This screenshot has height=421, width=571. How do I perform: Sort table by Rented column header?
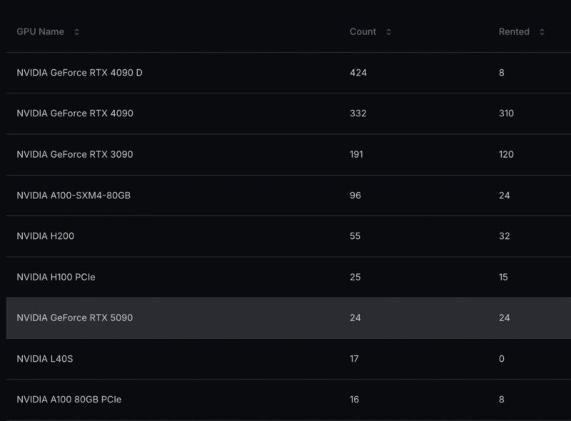tap(514, 32)
